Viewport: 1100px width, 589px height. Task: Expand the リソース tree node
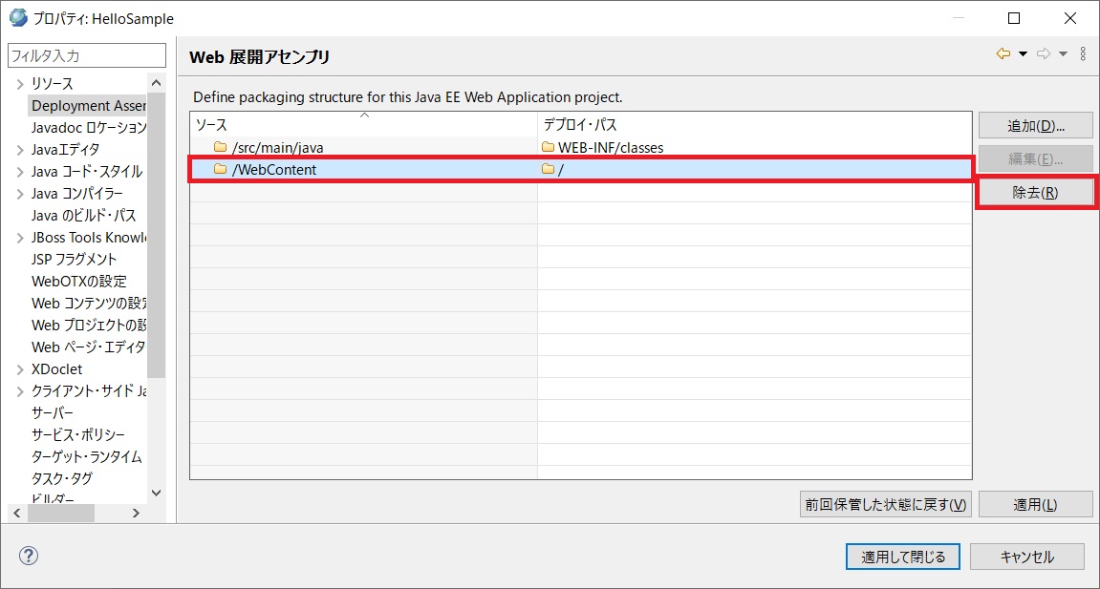19,84
